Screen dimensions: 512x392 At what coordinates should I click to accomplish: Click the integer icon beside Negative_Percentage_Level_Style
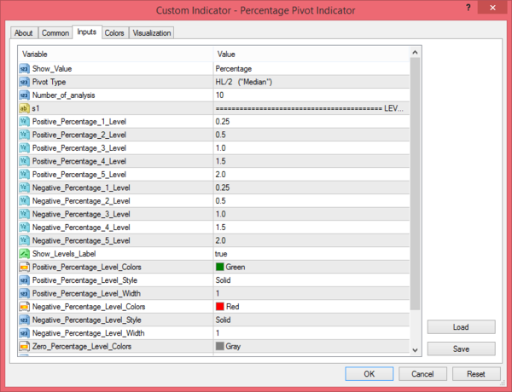[25, 320]
